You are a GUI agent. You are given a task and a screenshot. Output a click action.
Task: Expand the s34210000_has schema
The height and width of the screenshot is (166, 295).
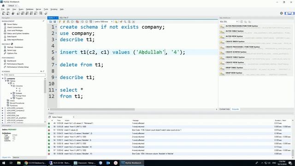(x=2, y=115)
